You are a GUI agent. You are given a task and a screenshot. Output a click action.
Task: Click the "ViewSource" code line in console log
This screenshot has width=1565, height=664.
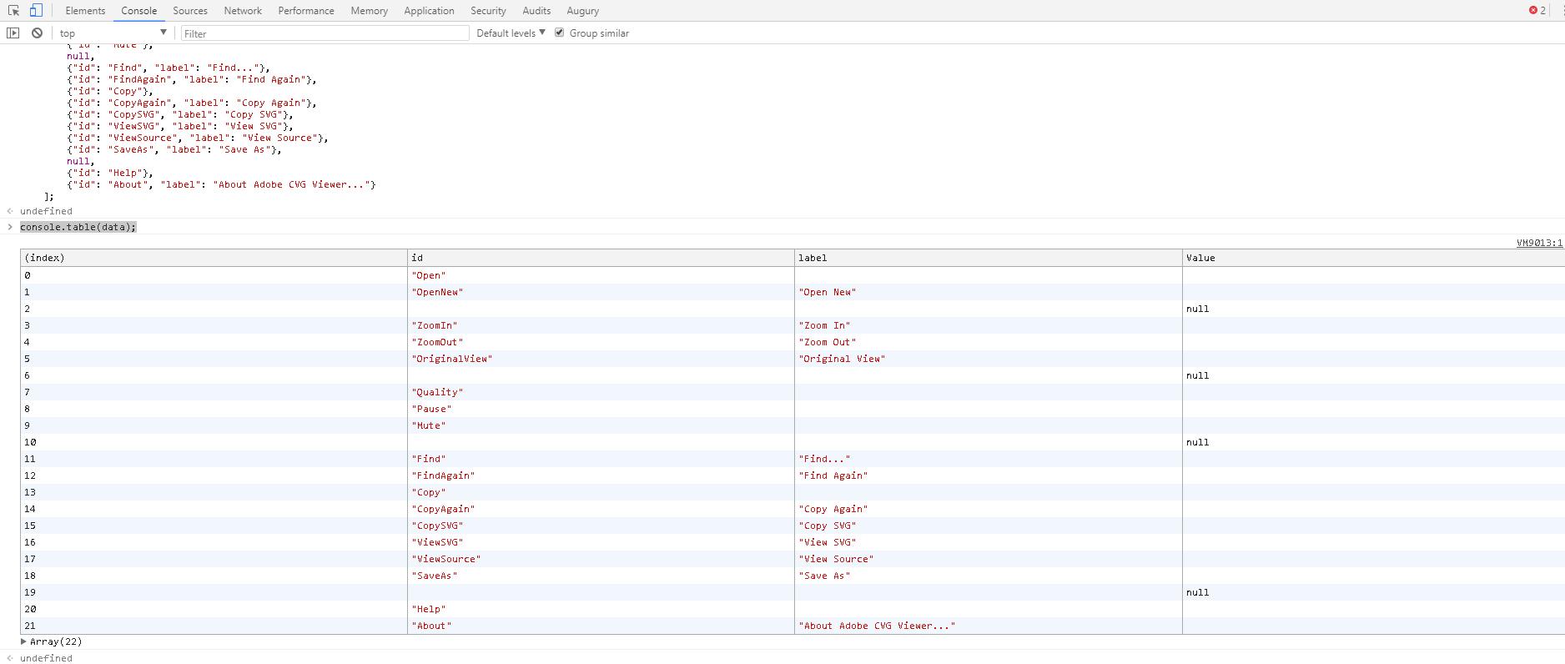coord(198,138)
